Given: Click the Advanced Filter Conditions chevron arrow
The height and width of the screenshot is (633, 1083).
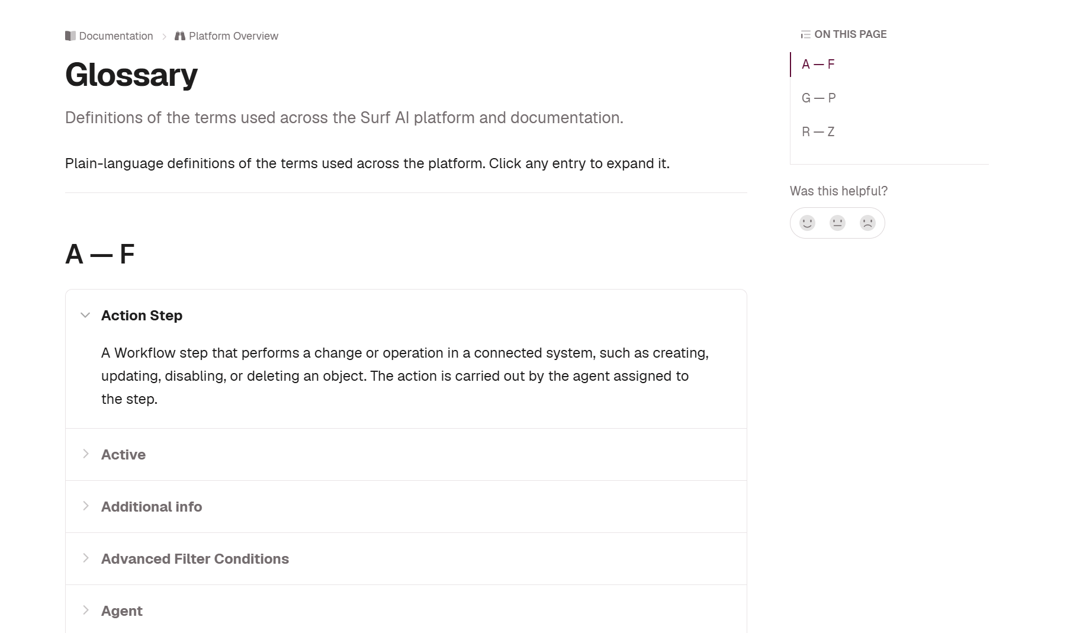Looking at the screenshot, I should tap(85, 558).
